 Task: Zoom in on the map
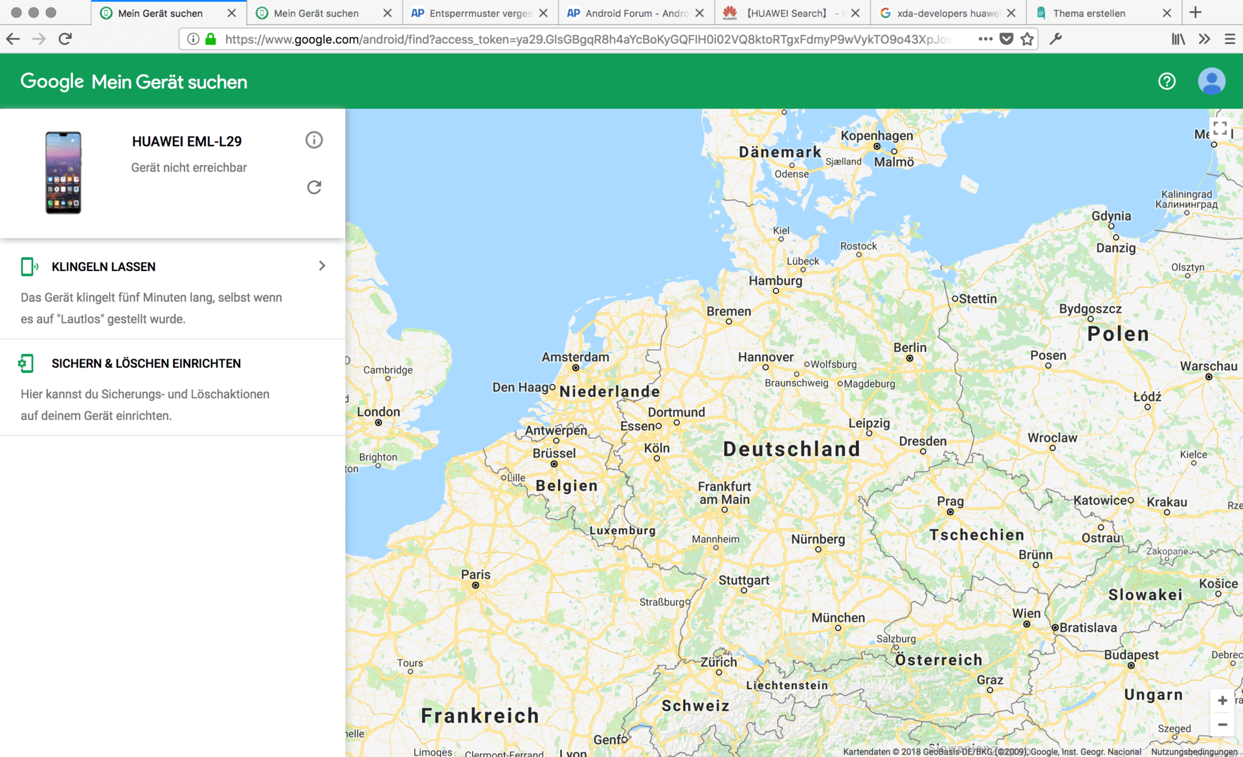point(1222,701)
